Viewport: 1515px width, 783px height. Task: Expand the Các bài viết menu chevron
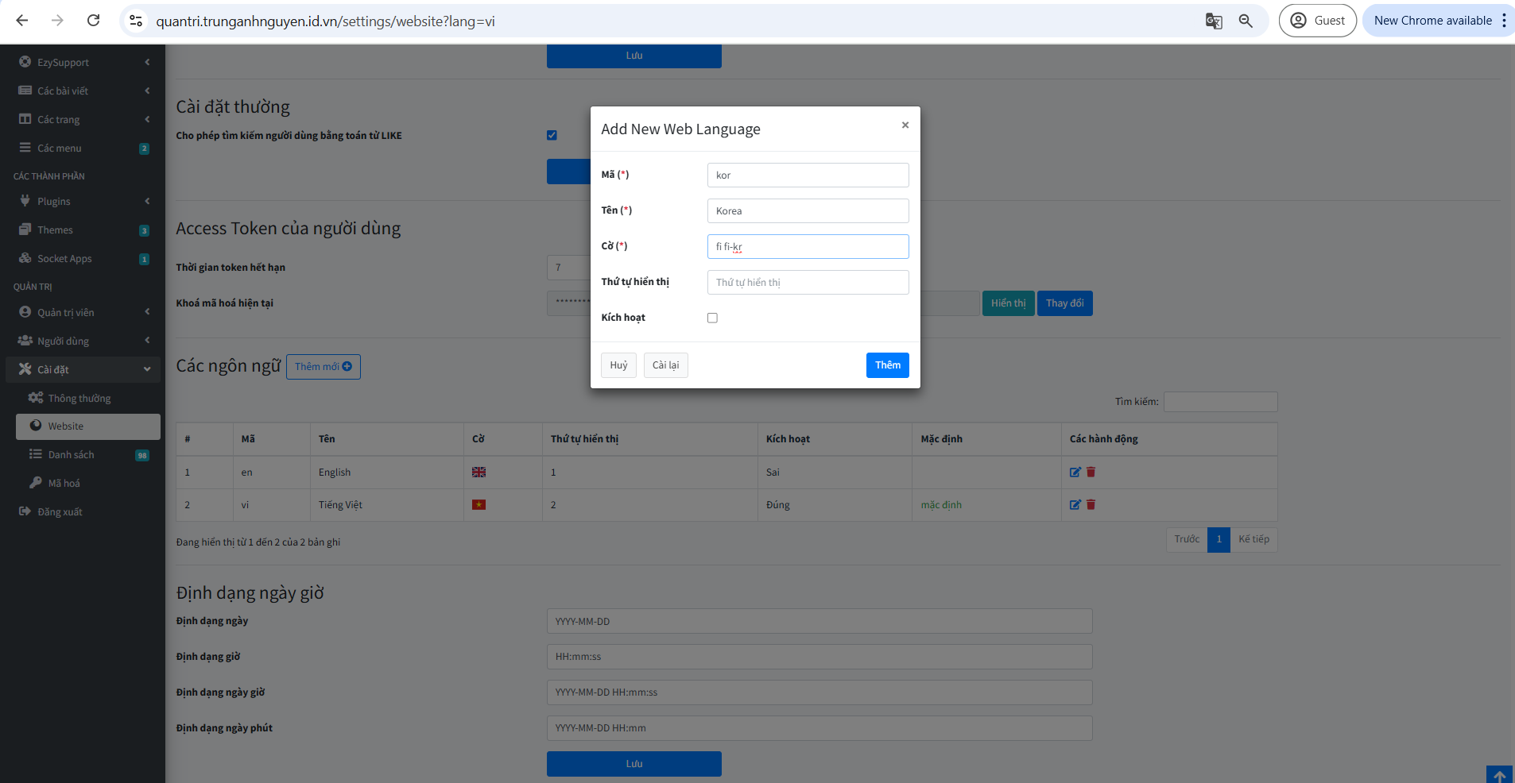[x=147, y=91]
